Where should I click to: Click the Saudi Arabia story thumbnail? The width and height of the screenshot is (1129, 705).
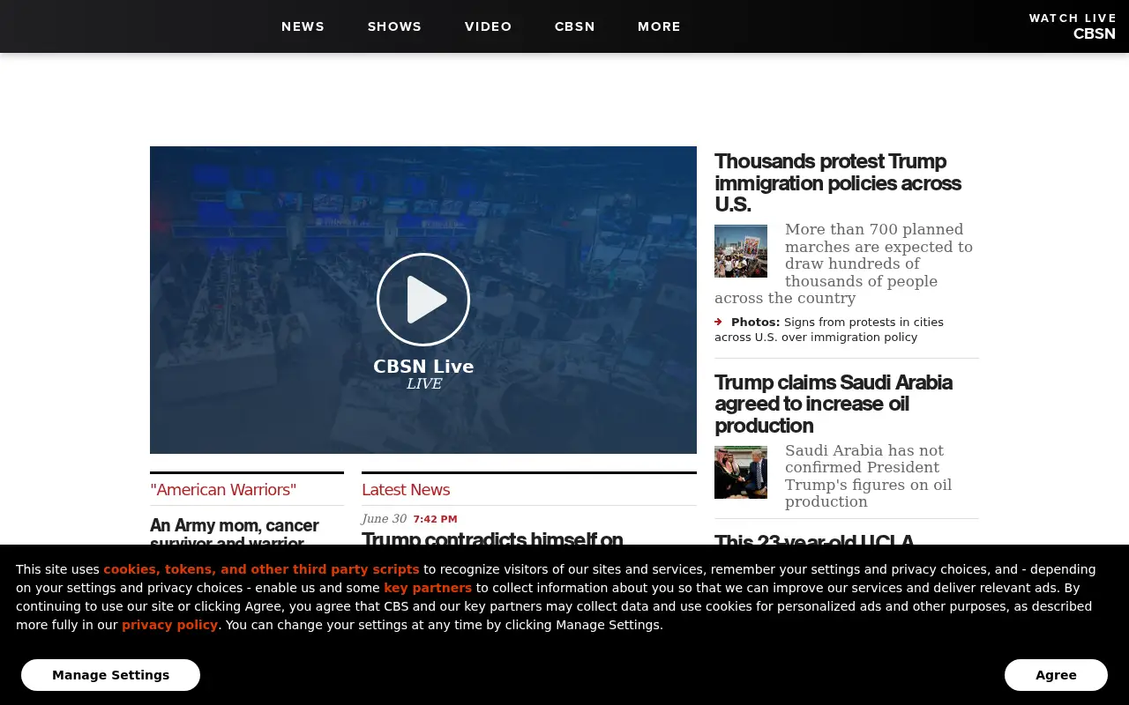pyautogui.click(x=741, y=472)
